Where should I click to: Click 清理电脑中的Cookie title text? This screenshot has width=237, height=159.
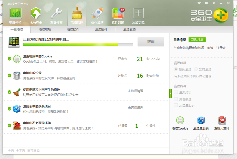coord(38,56)
